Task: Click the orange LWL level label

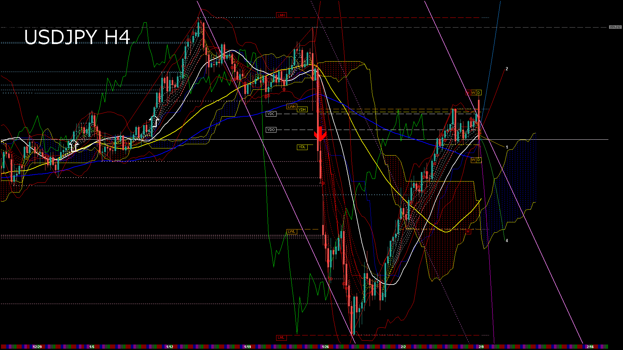Action: [292, 231]
